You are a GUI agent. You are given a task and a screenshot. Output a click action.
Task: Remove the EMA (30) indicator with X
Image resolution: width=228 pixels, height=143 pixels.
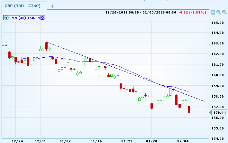(x=42, y=18)
